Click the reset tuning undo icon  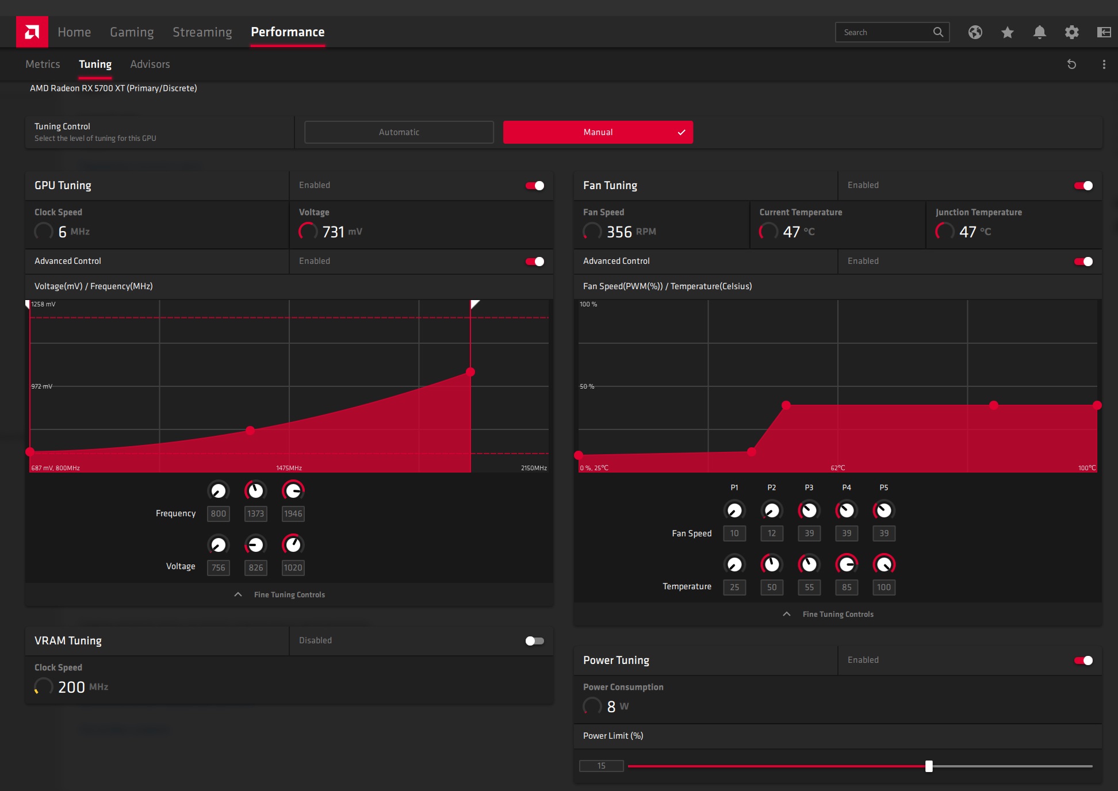[x=1072, y=64]
